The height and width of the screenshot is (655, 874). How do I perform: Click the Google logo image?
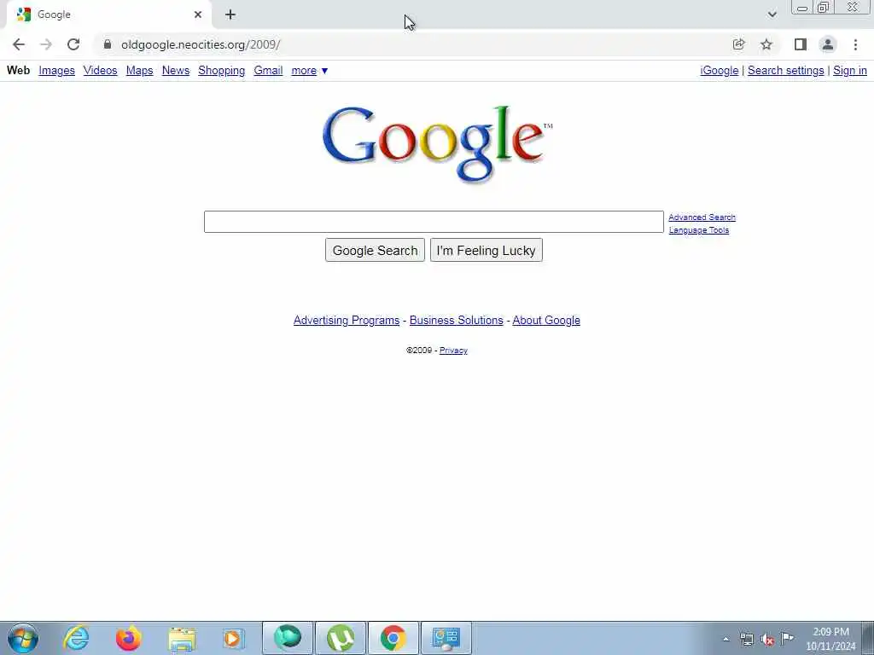pyautogui.click(x=438, y=143)
